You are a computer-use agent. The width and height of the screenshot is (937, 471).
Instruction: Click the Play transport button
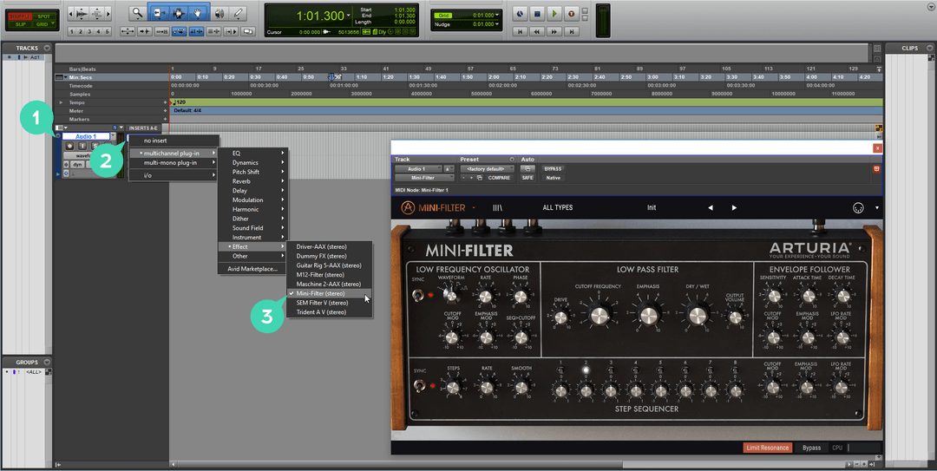(x=554, y=13)
